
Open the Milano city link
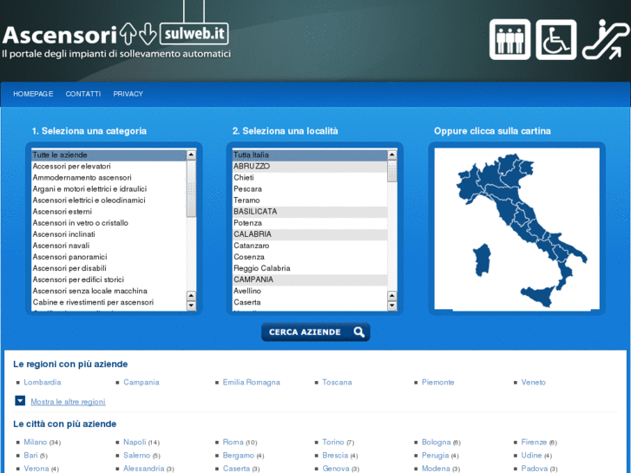(36, 442)
